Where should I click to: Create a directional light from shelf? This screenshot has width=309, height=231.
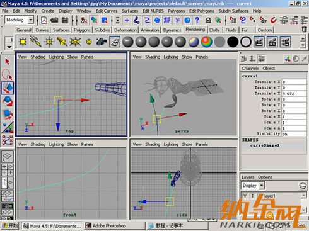coord(36,42)
